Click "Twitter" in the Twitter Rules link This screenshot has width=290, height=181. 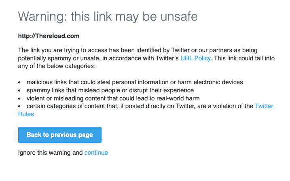pos(264,106)
